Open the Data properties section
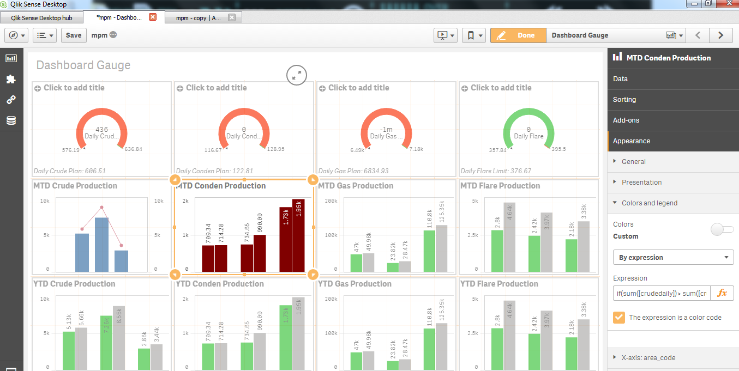 point(673,79)
